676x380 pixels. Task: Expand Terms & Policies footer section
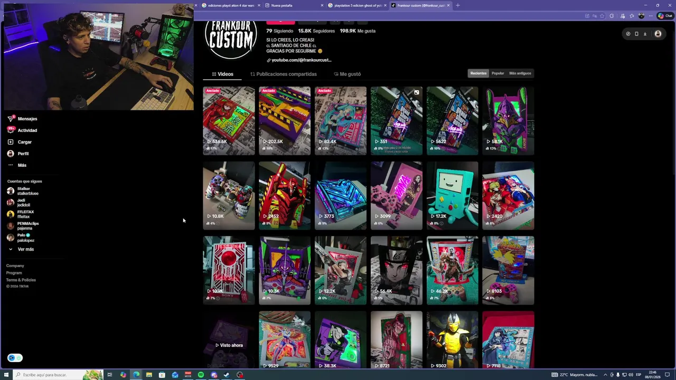click(x=21, y=280)
